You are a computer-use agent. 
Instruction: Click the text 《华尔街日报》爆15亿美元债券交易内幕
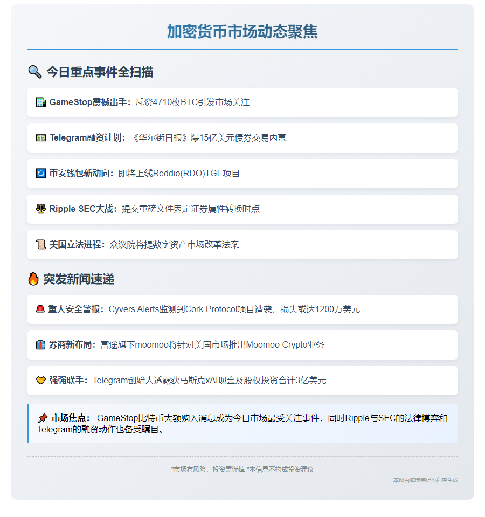[209, 138]
